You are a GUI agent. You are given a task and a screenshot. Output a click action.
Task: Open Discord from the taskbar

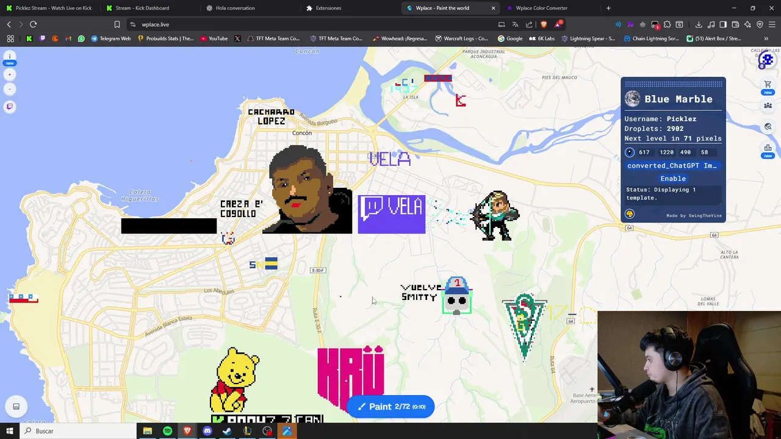point(207,431)
